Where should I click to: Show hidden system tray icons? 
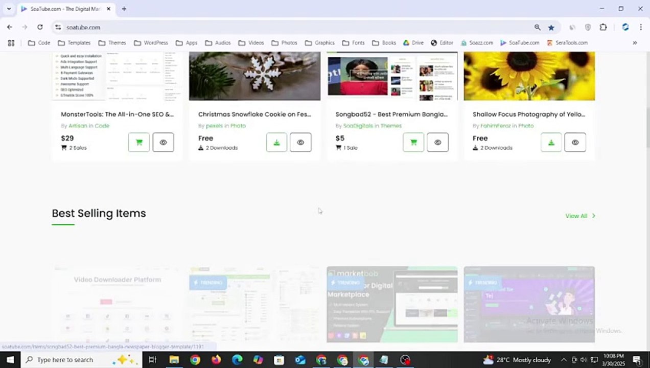[564, 360]
